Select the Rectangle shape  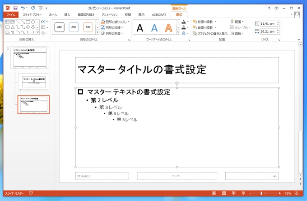(x=28, y=22)
